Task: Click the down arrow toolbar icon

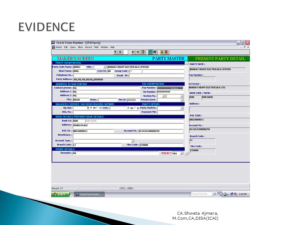Action: click(120, 52)
